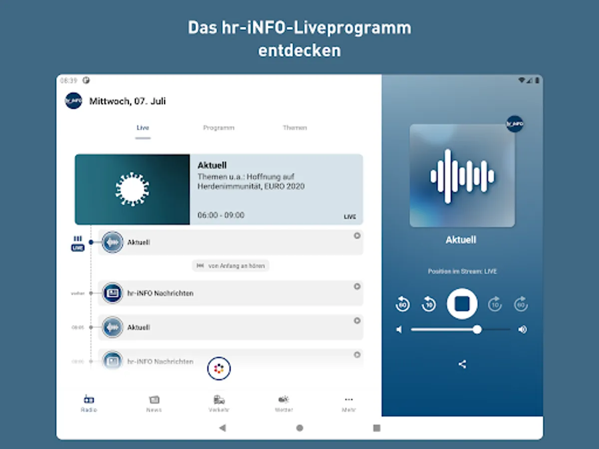Image resolution: width=599 pixels, height=449 pixels.
Task: Tap the high volume speaker icon
Action: point(522,329)
